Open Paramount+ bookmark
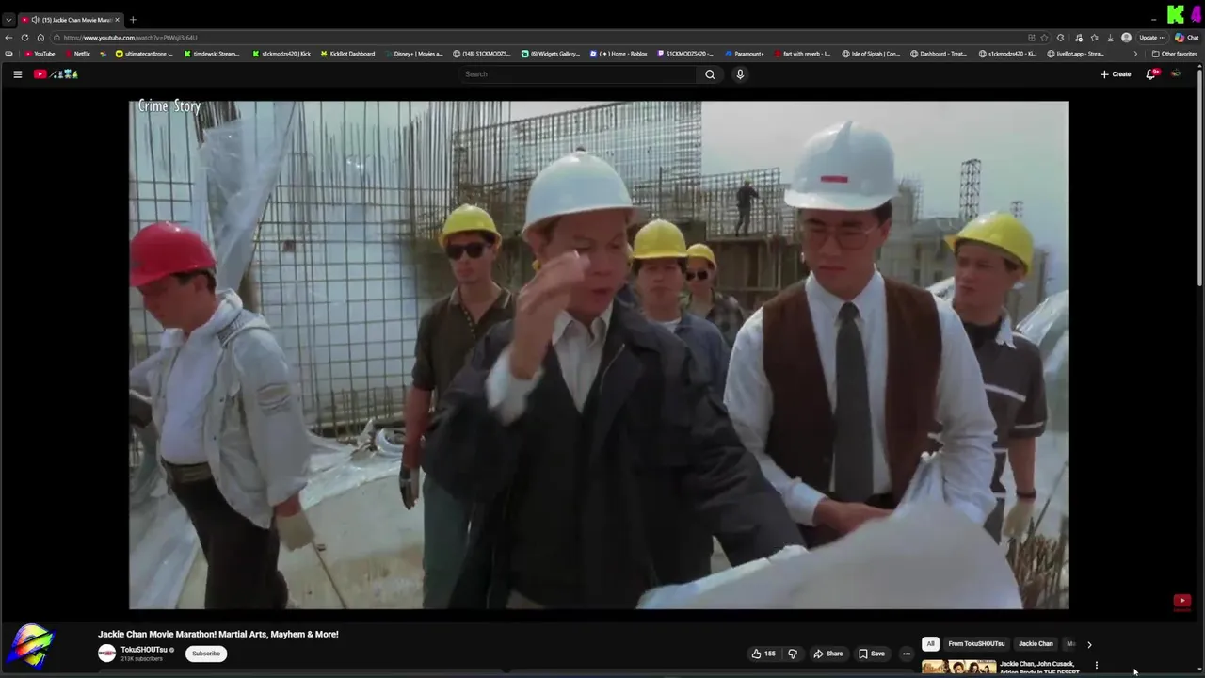Screen dimensions: 1205x678 click(745, 54)
